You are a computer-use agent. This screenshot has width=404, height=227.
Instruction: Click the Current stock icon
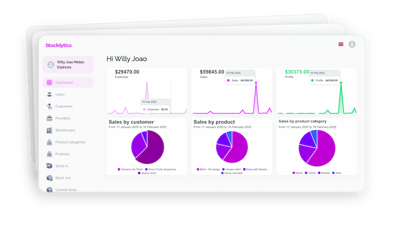(x=49, y=189)
